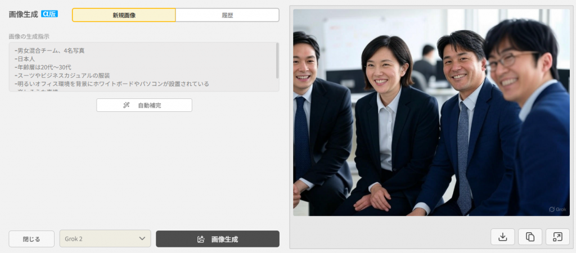Click the prompt line '-男女混合チーム、4名写真'
This screenshot has width=576, height=253.
point(50,51)
